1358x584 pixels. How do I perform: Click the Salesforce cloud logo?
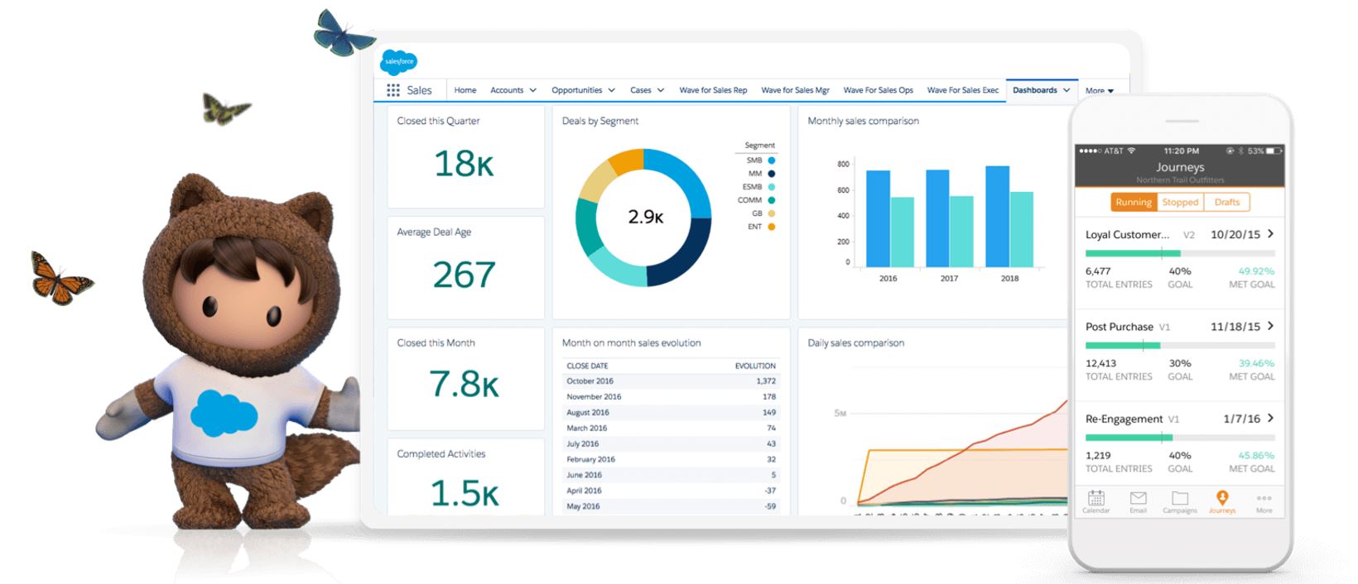pos(398,61)
